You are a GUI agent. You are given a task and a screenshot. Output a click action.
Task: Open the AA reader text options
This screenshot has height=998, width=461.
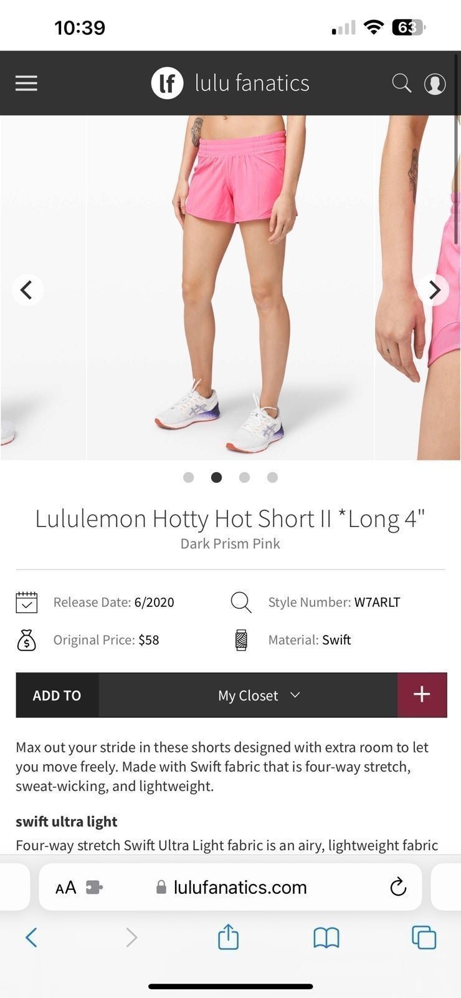click(66, 887)
